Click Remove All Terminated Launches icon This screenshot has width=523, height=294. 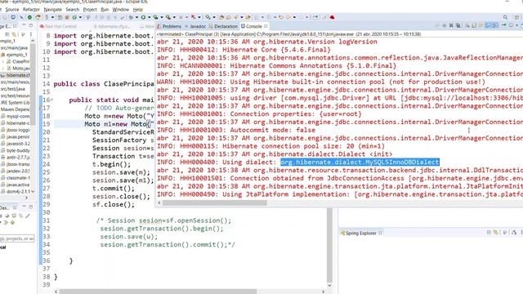pyautogui.click(x=458, y=25)
